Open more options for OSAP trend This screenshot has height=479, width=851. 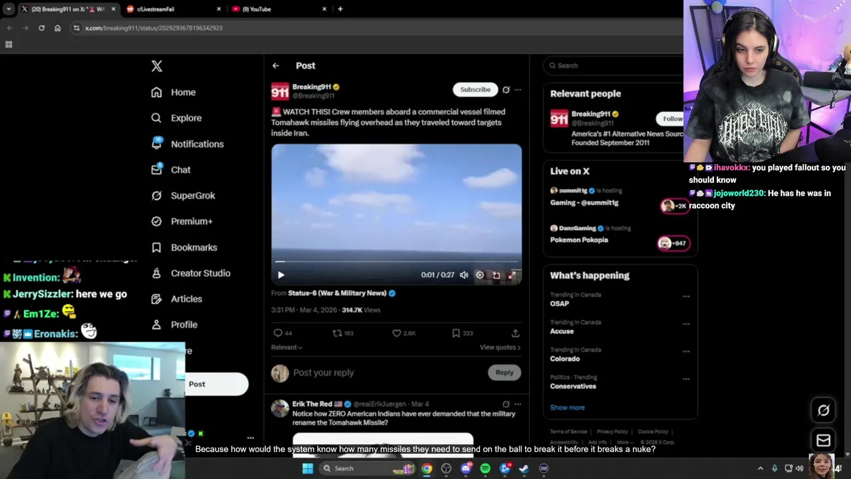[686, 297]
